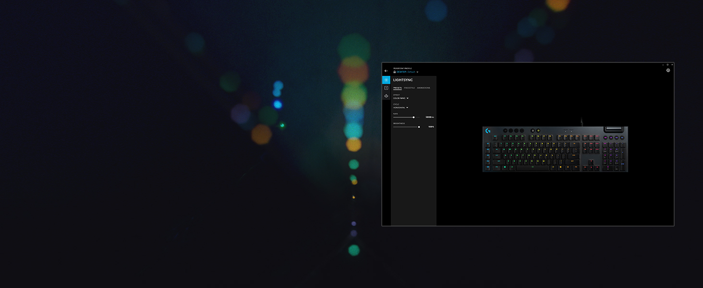
Task: Switch to the Presets tab
Action: tap(398, 88)
